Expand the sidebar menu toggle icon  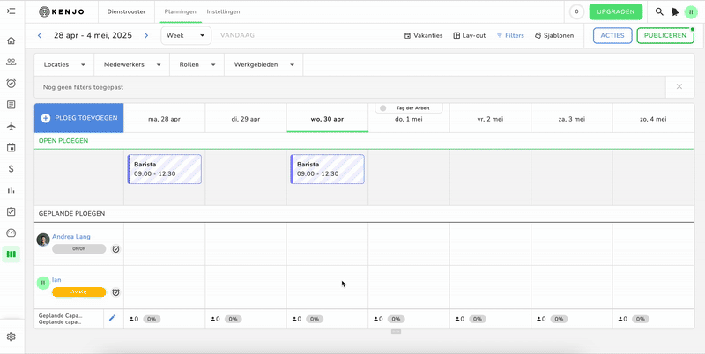tap(11, 11)
